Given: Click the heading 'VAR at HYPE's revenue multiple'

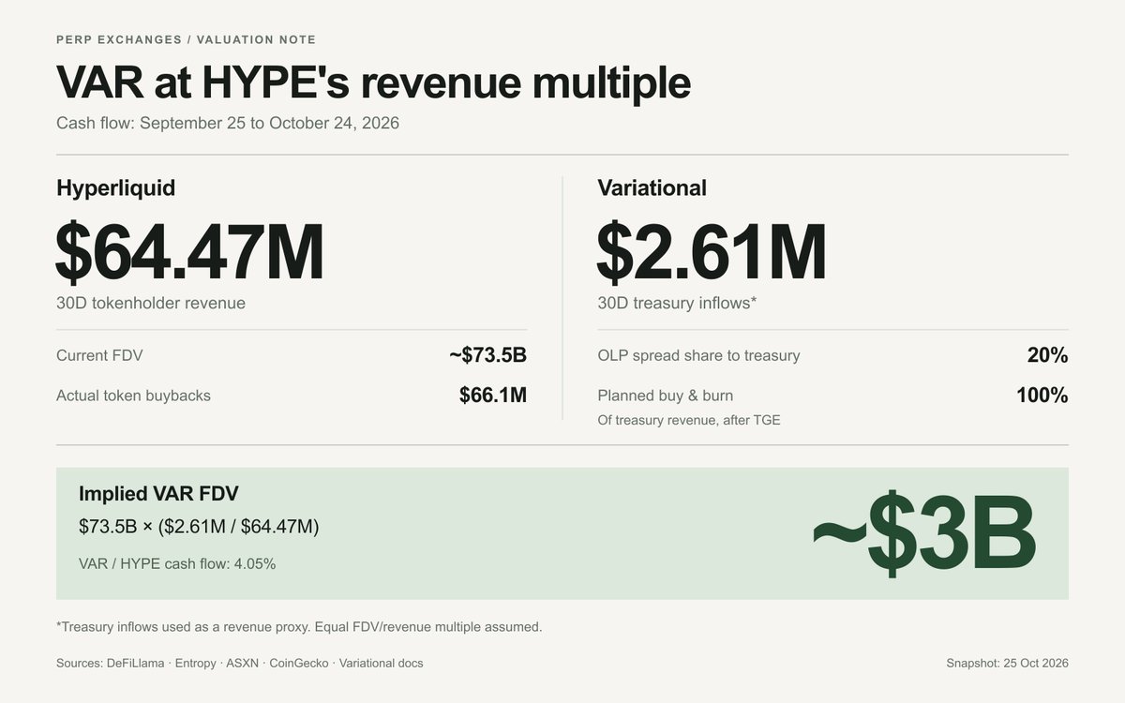Looking at the screenshot, I should (373, 82).
